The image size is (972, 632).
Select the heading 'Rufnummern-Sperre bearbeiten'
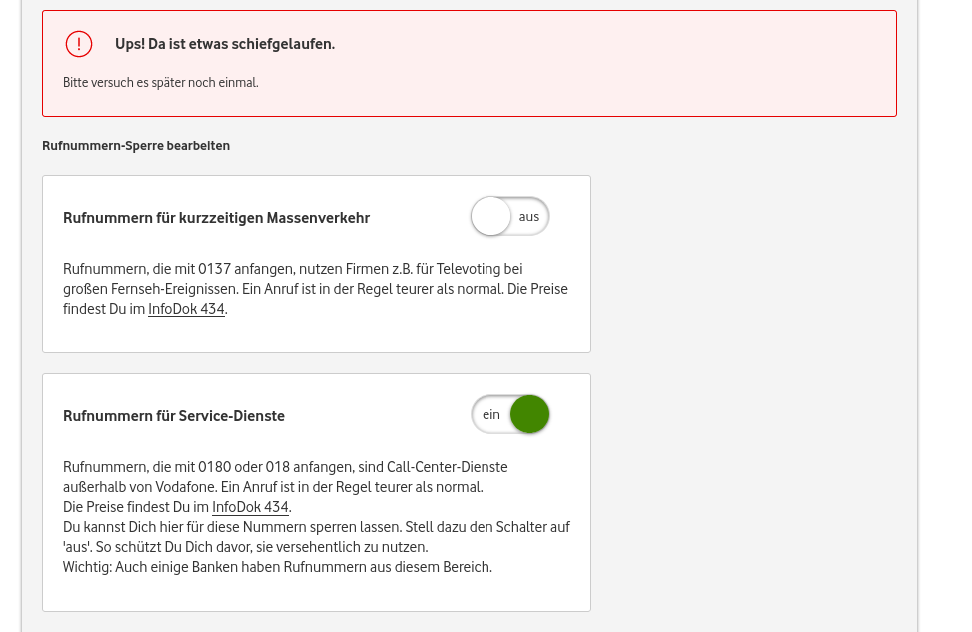pyautogui.click(x=136, y=145)
